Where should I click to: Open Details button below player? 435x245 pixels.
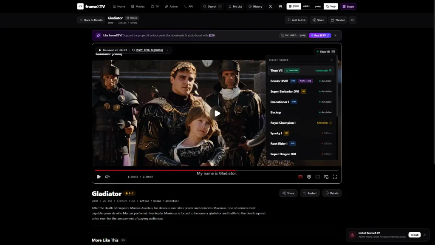[x=332, y=194]
